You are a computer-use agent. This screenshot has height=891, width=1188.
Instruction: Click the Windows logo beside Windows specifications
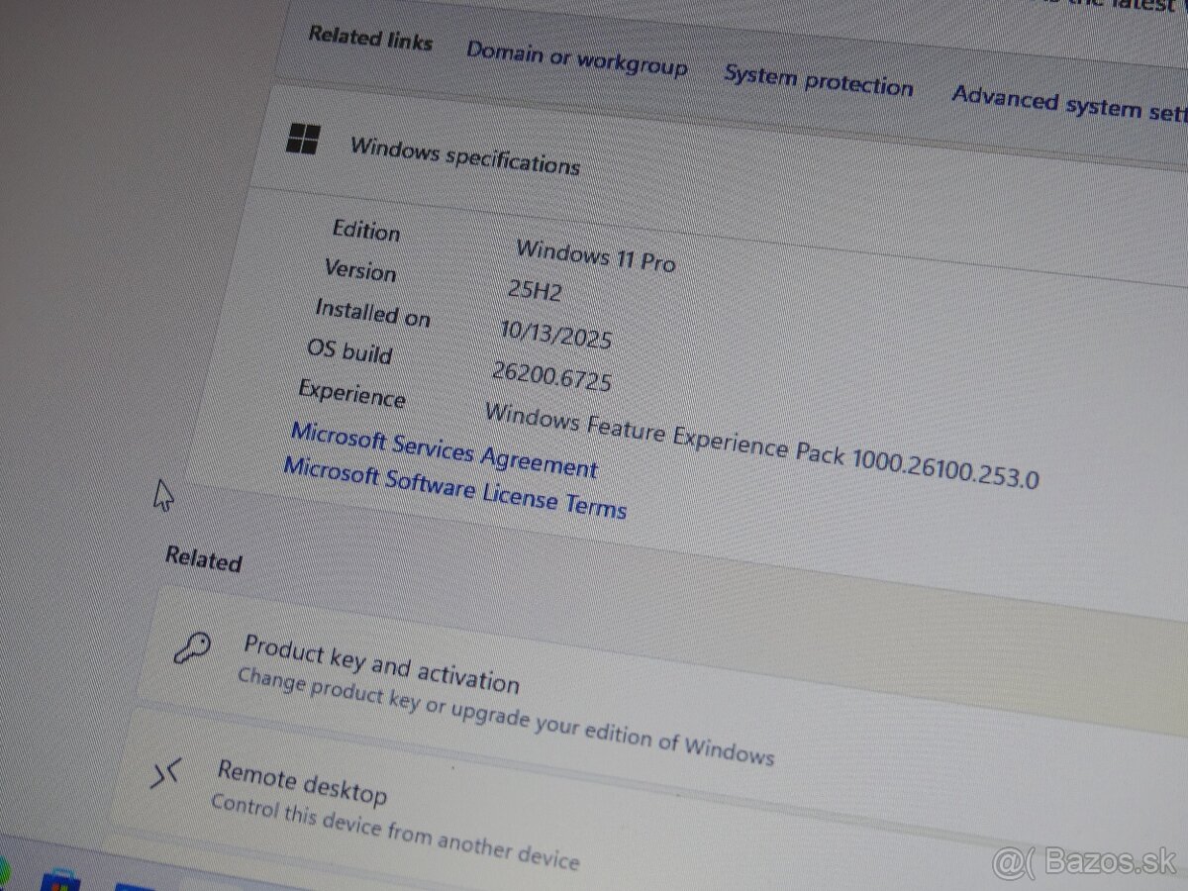[306, 141]
